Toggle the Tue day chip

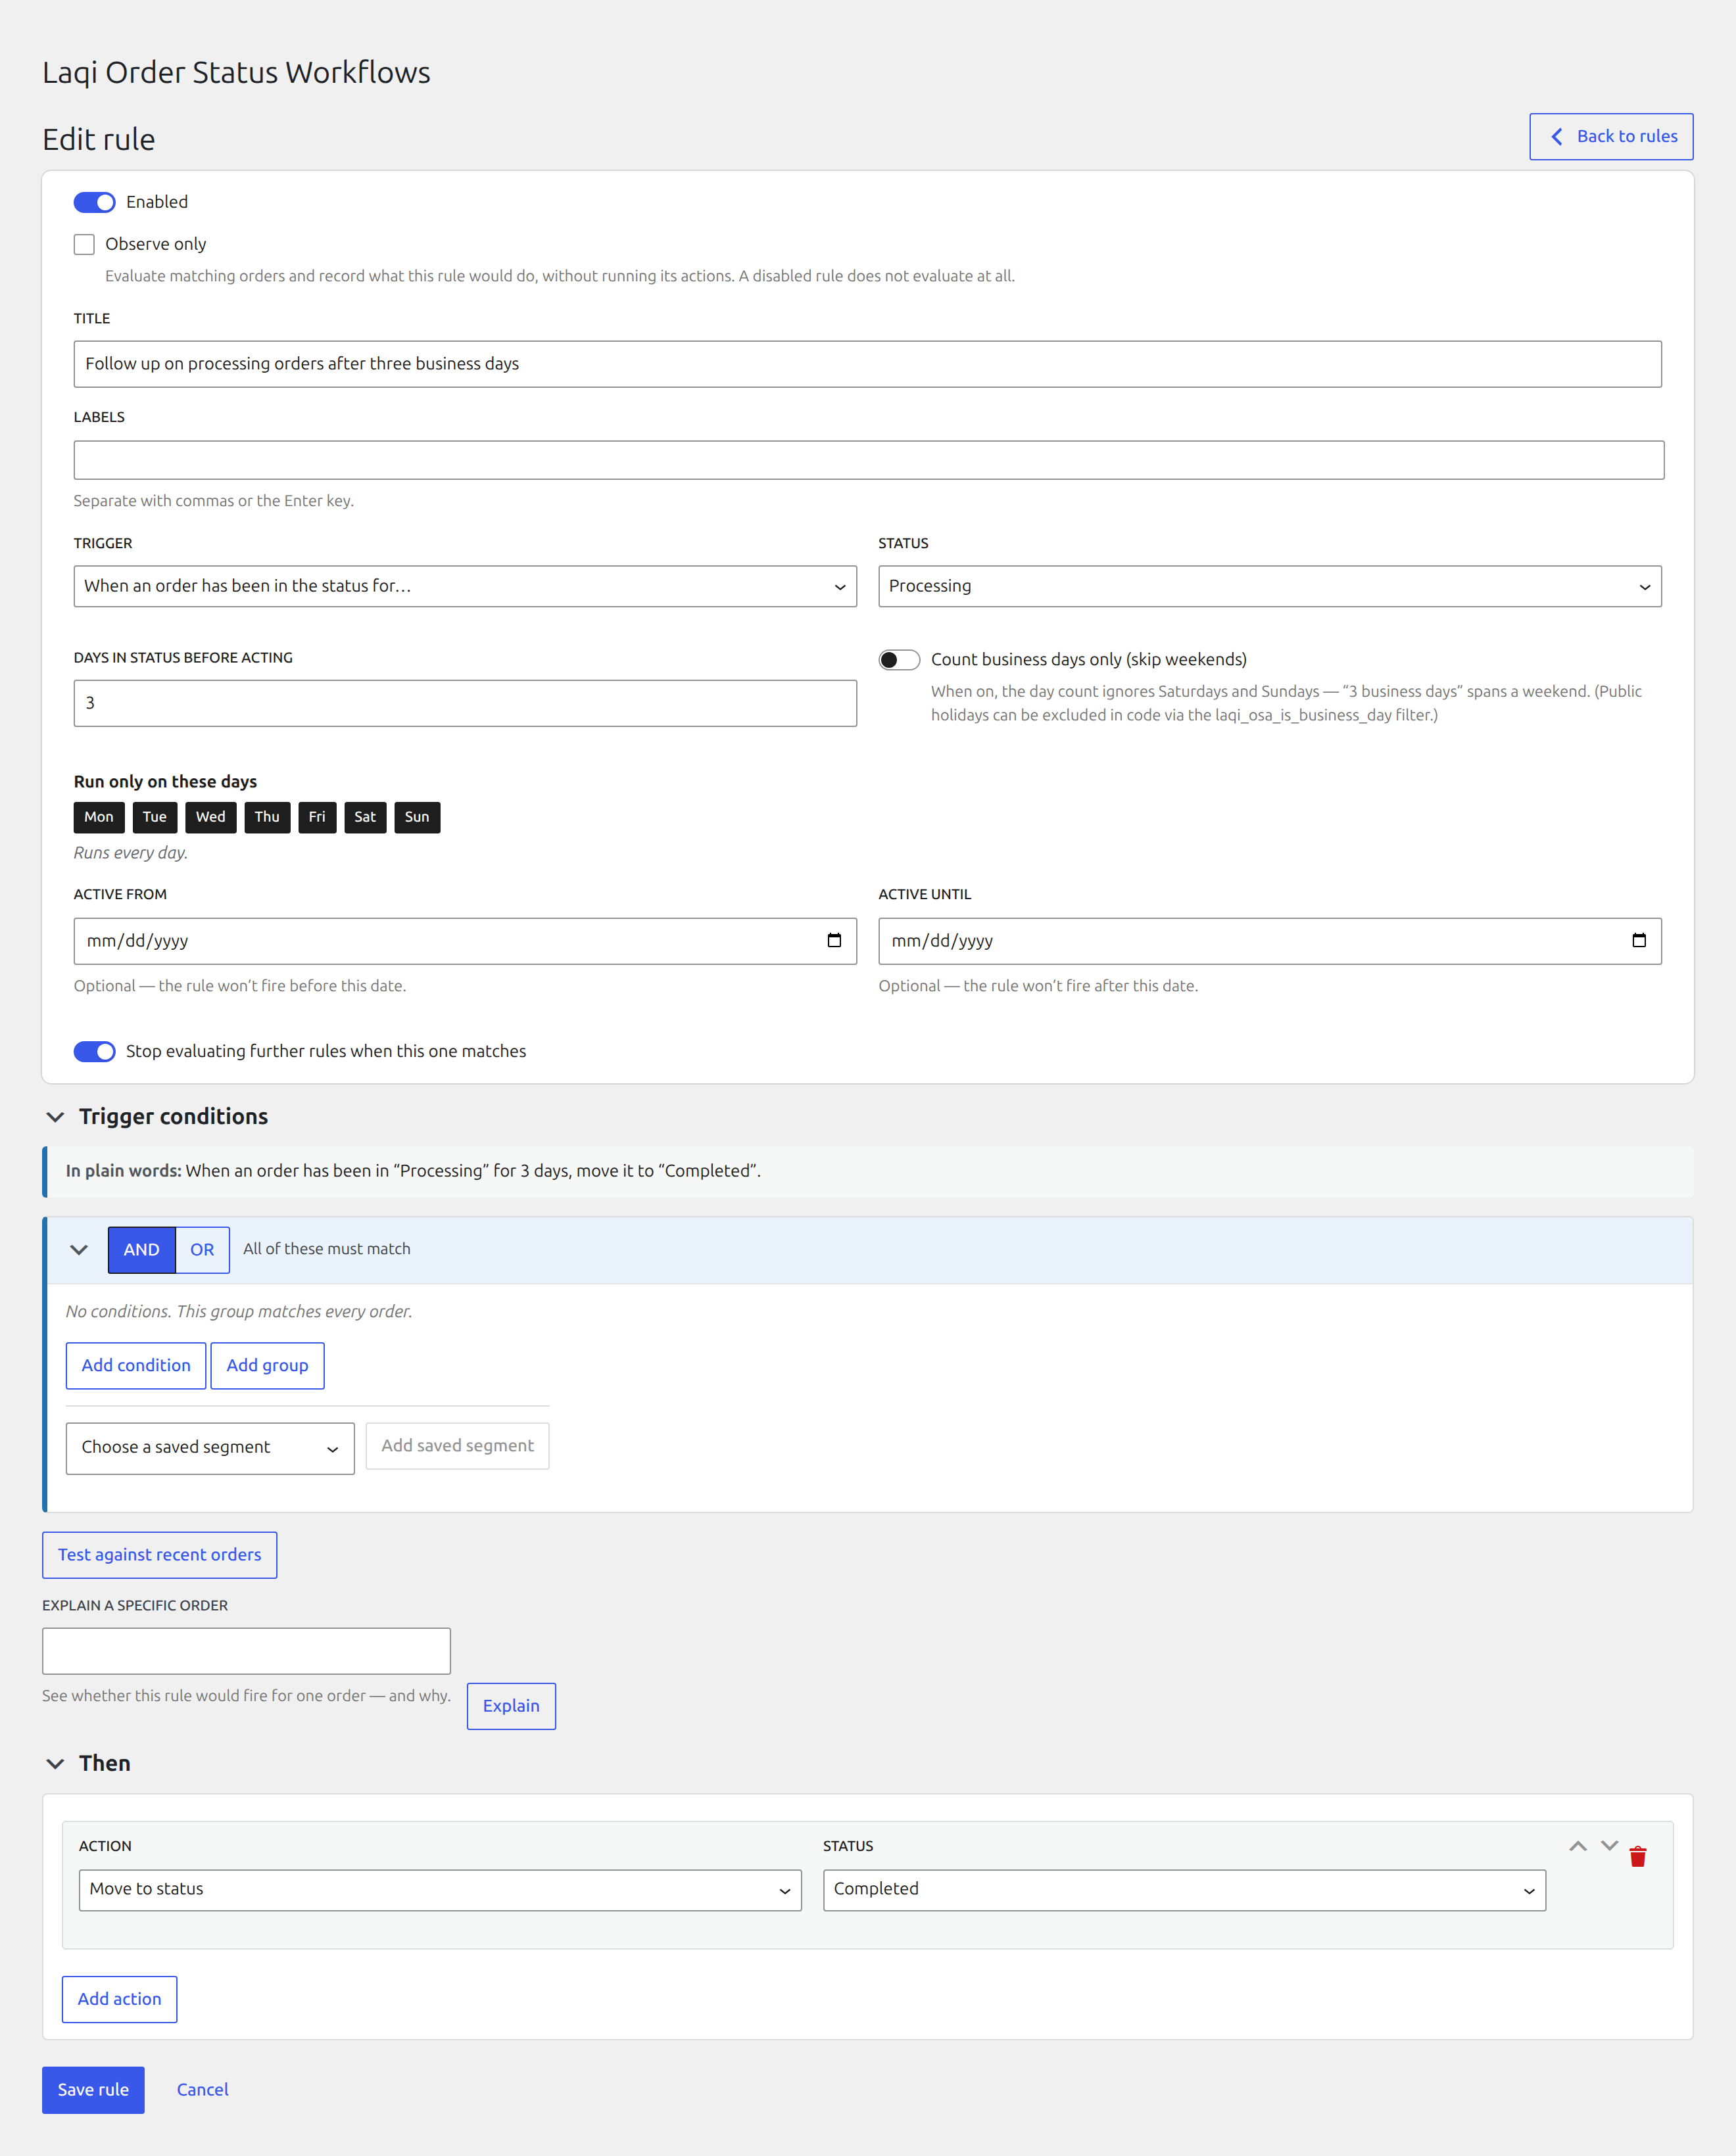pyautogui.click(x=155, y=818)
